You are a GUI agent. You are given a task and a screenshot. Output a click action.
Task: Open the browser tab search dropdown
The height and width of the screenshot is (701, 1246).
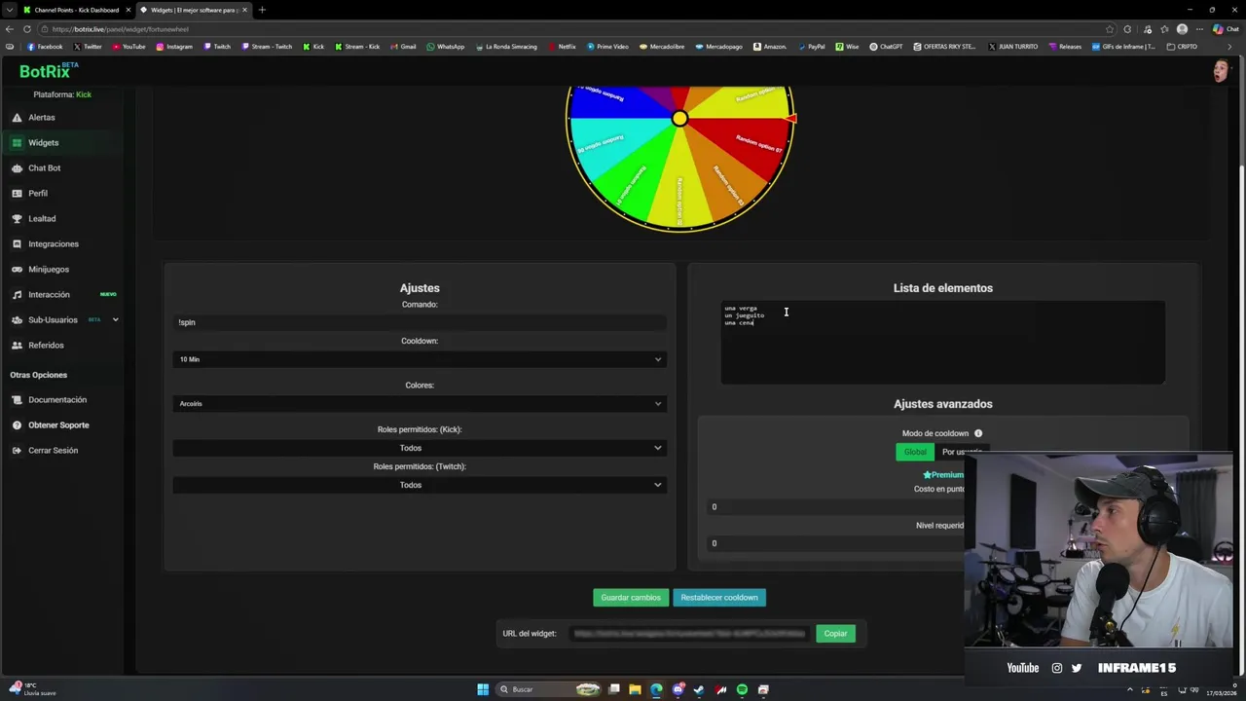point(9,10)
